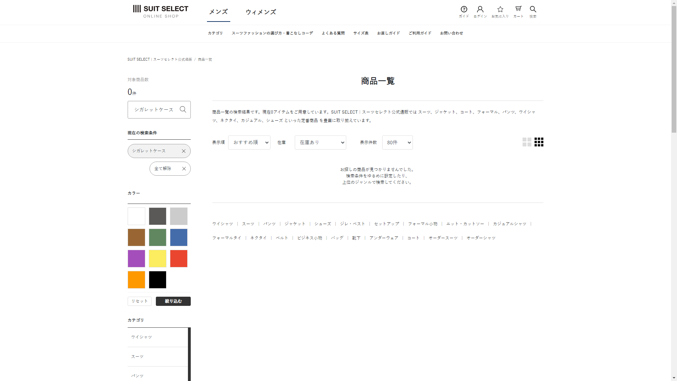Click the header search magnifier icon
Image resolution: width=677 pixels, height=381 pixels.
[533, 10]
